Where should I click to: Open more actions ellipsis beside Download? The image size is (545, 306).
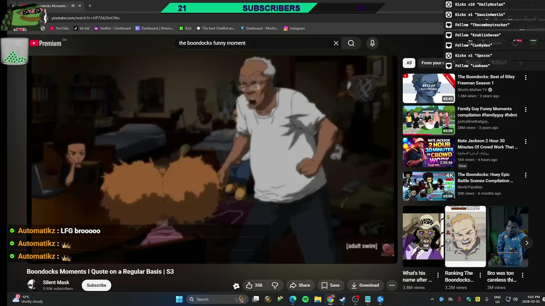[x=392, y=285]
